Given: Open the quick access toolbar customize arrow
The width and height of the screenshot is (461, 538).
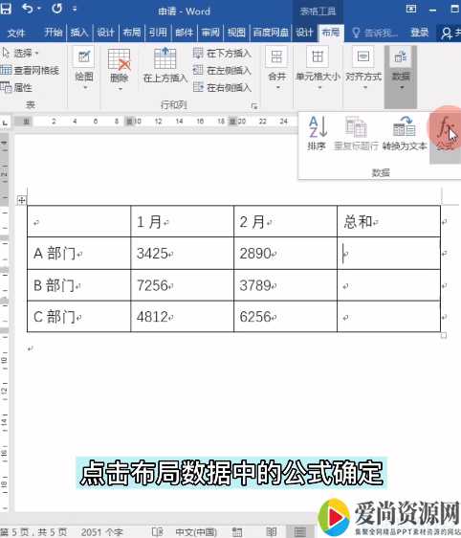Looking at the screenshot, I should click(x=75, y=9).
